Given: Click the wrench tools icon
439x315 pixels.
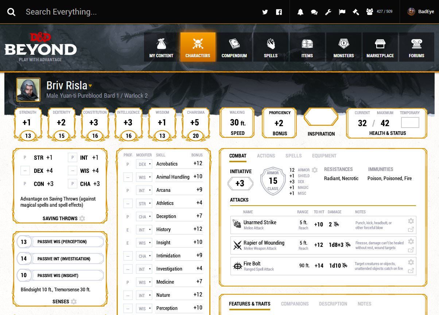Looking at the screenshot, I should [328, 12].
